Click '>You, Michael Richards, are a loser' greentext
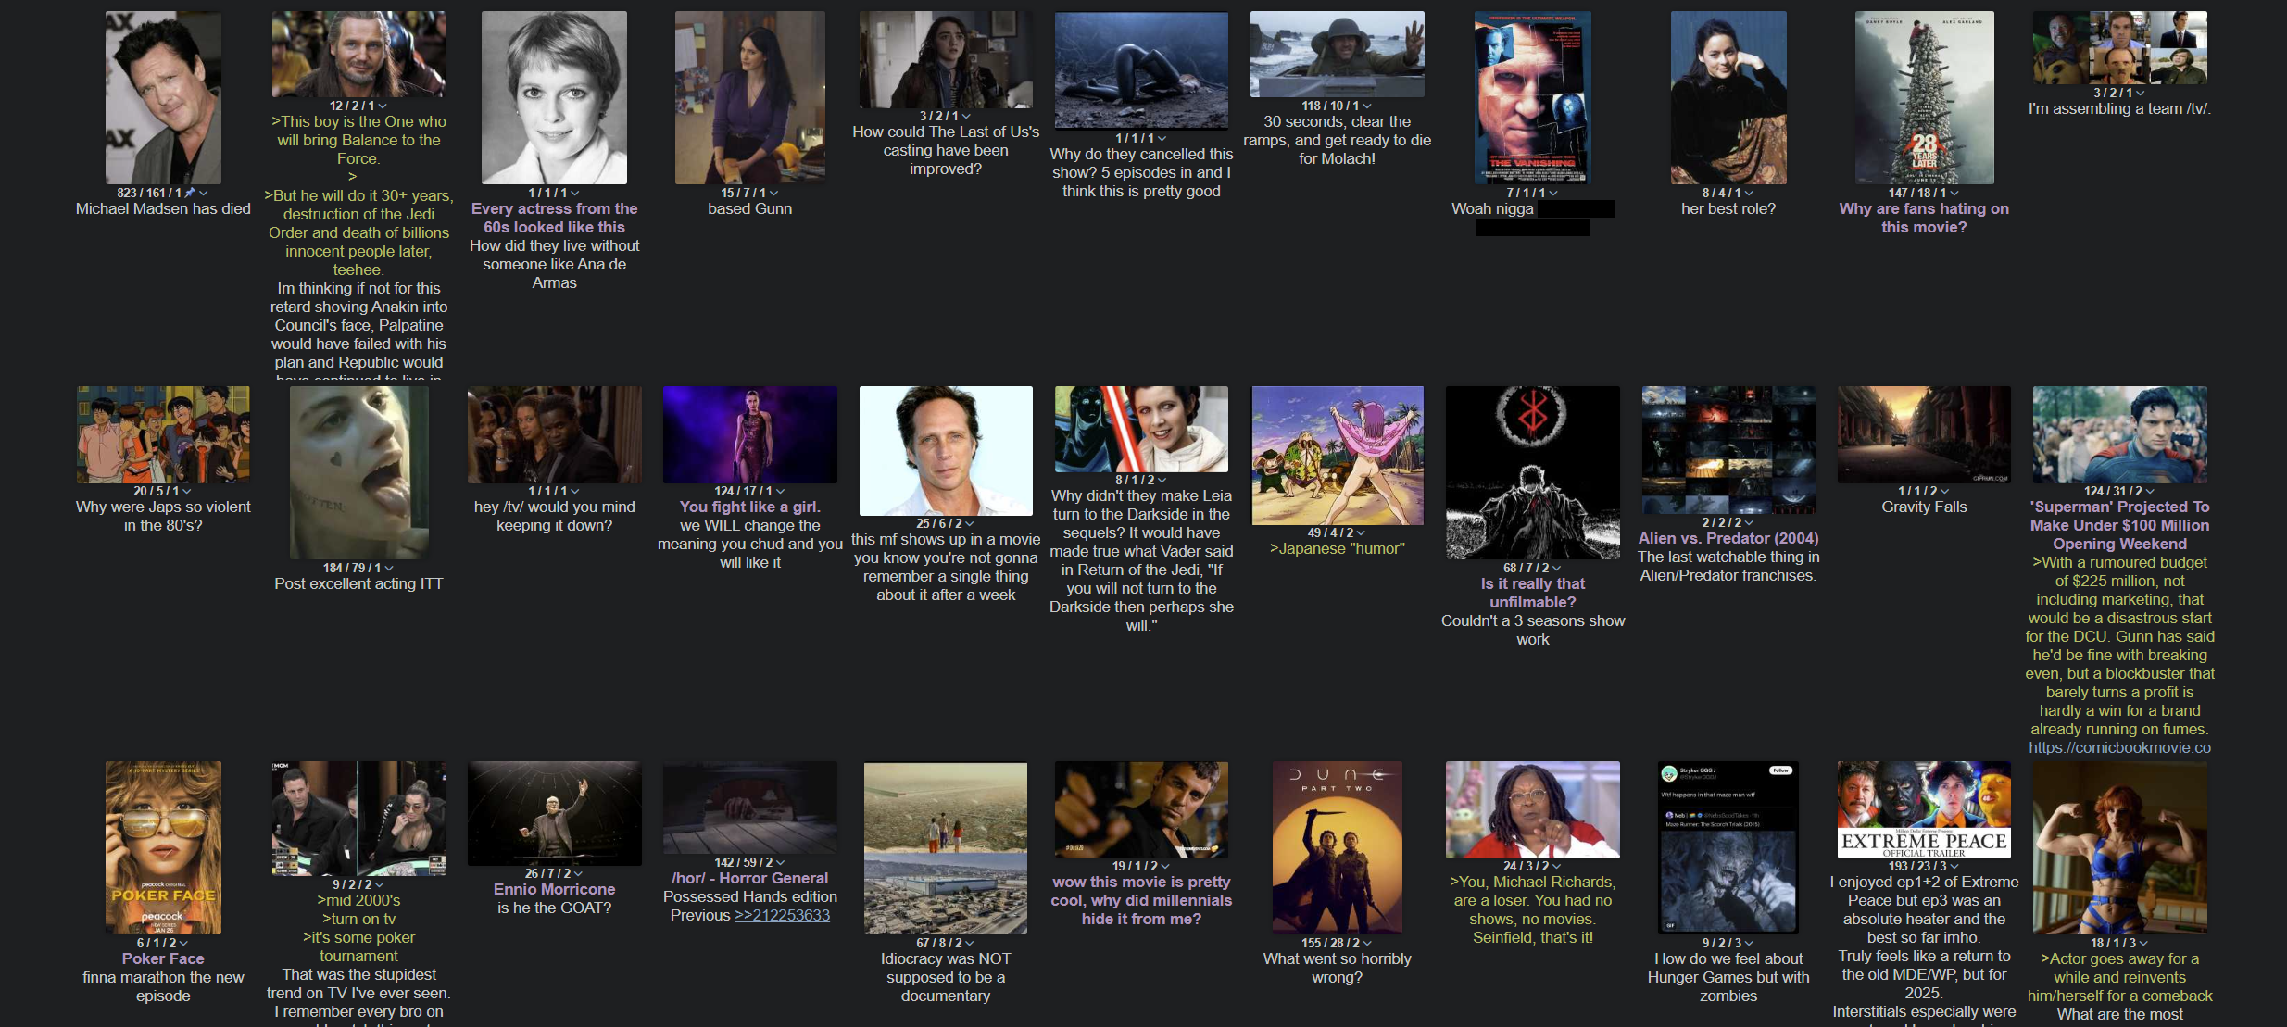The image size is (2287, 1027). (x=1532, y=909)
